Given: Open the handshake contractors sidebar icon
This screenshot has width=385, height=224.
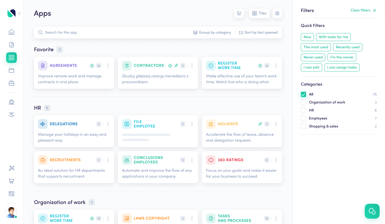Looking at the screenshot, I should point(11,115).
